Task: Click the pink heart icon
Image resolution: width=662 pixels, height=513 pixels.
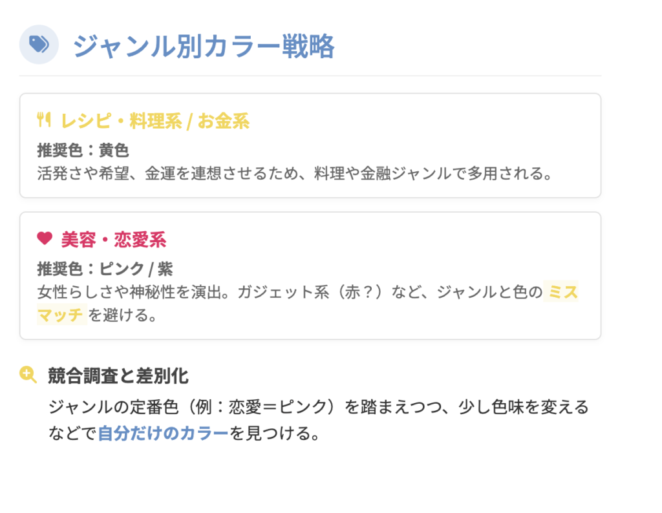Action: pyautogui.click(x=44, y=239)
